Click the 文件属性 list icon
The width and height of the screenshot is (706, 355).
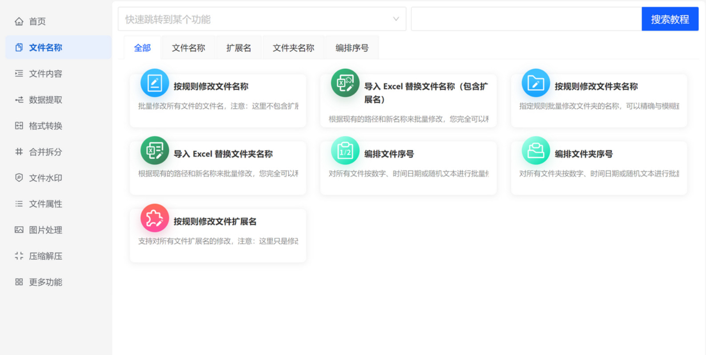pyautogui.click(x=19, y=204)
